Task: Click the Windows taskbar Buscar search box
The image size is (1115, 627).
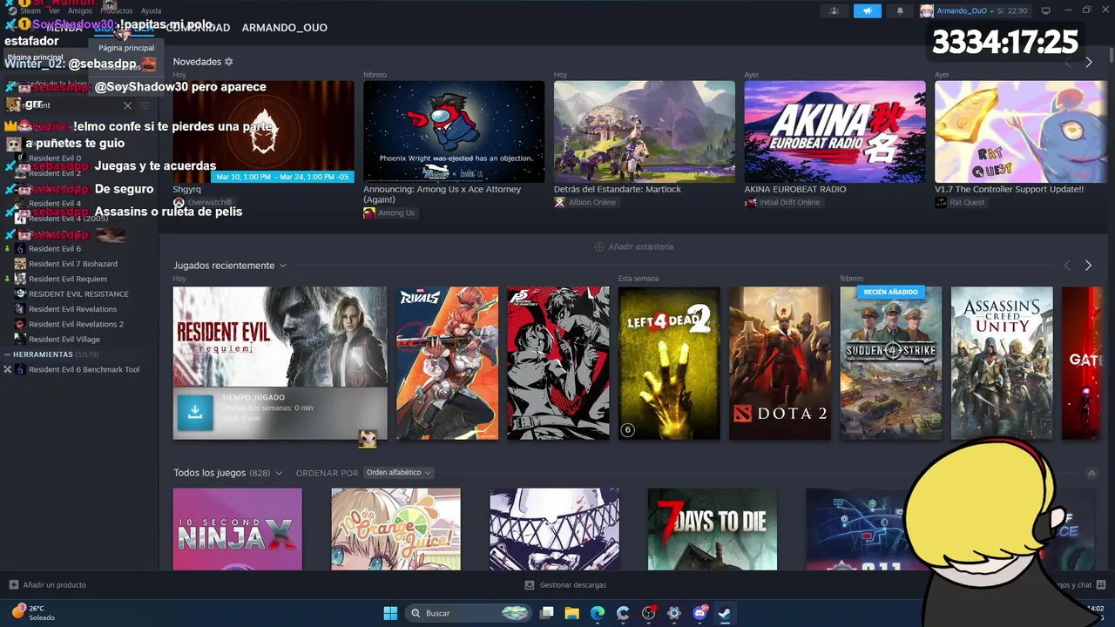Action: (470, 613)
